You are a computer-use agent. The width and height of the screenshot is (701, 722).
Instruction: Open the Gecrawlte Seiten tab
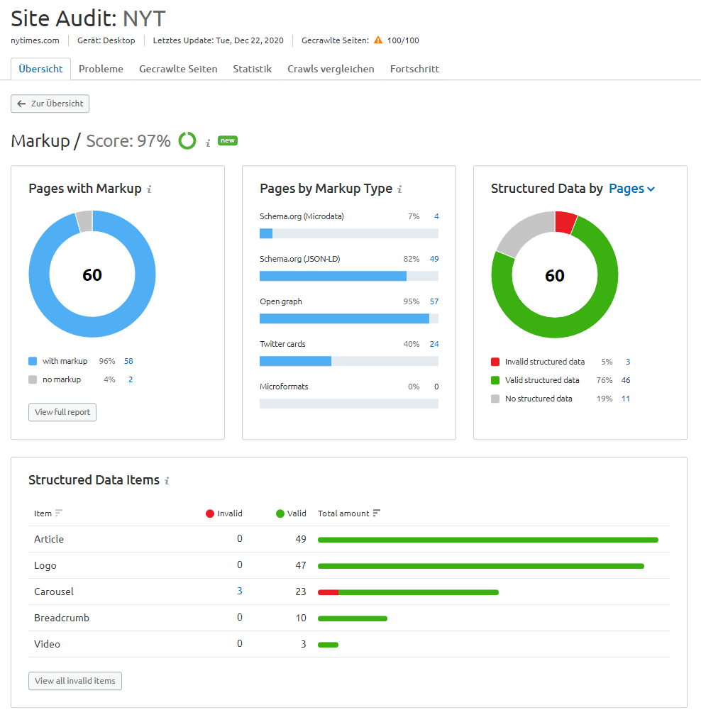pyautogui.click(x=178, y=69)
